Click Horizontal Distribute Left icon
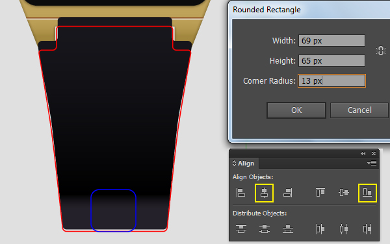 point(320,229)
